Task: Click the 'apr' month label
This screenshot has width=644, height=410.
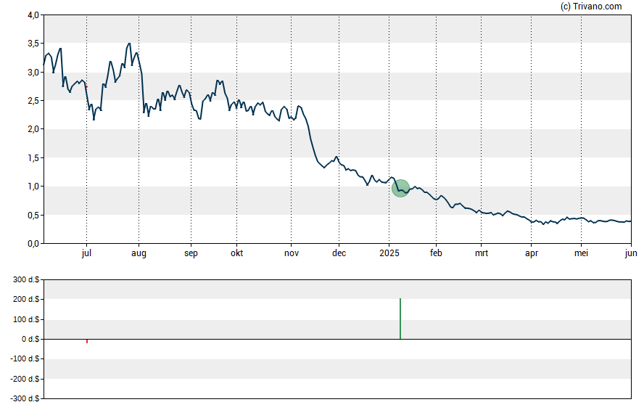Action: [x=532, y=253]
